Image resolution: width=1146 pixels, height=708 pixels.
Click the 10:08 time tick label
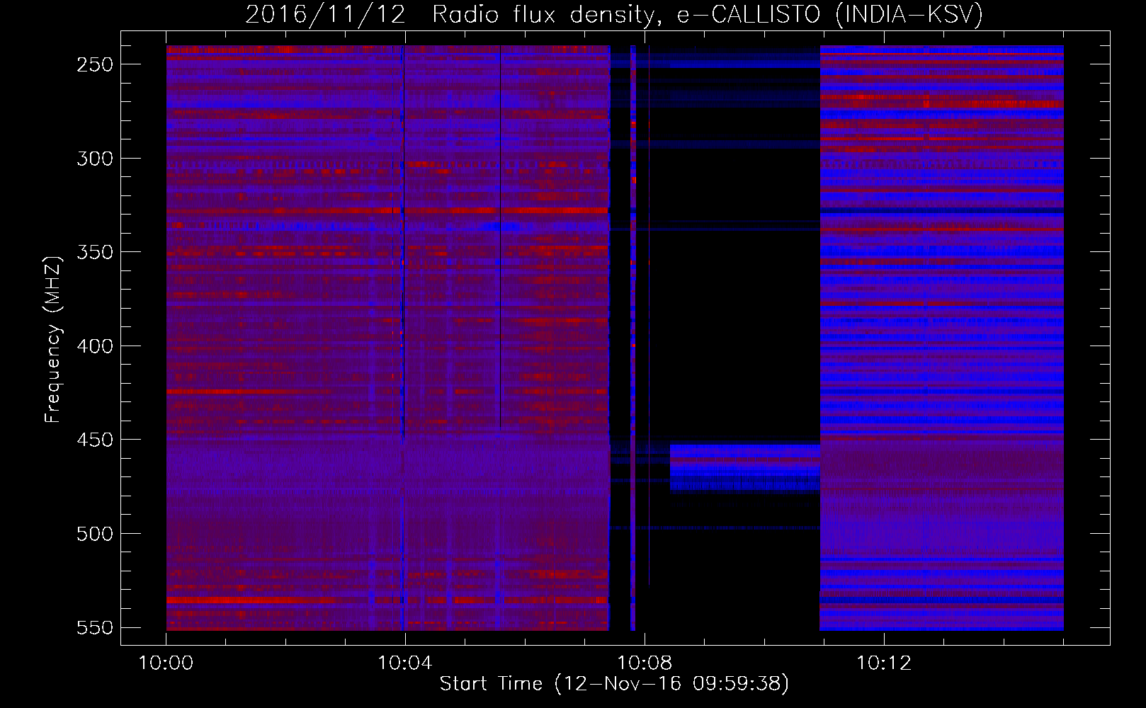645,663
